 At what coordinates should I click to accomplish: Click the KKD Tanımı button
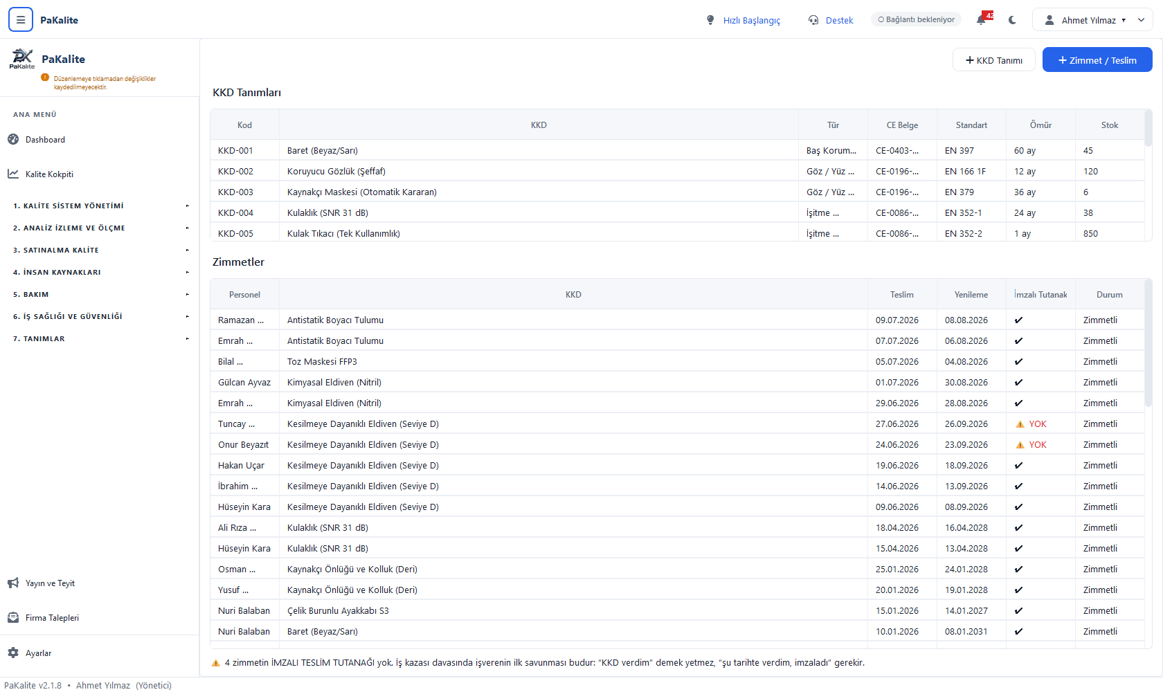[x=994, y=60]
